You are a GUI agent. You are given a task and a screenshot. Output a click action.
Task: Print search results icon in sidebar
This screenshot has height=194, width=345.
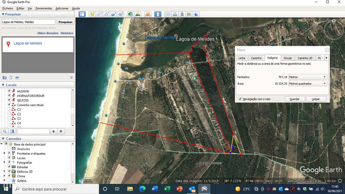coord(17,78)
